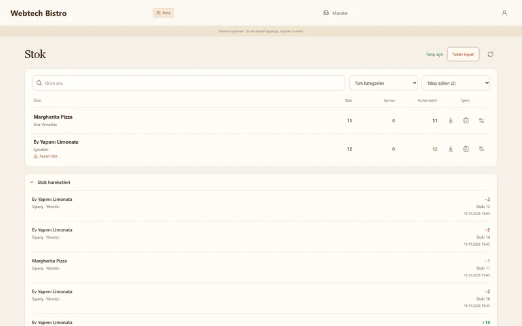Open the Masalar page
The image size is (522, 326).
tap(335, 13)
